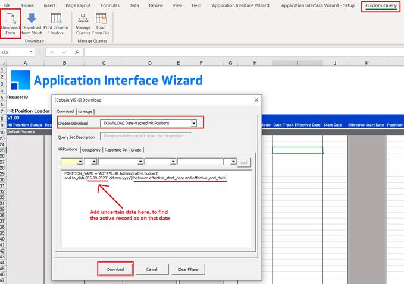404x284 pixels.
Task: Click the Excel formula bar input
Action: pos(243,52)
